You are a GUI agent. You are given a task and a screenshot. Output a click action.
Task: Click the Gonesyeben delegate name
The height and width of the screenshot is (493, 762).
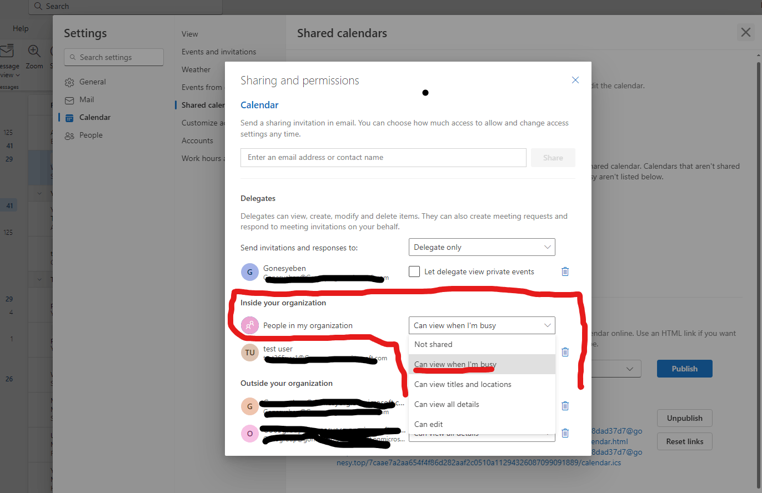tap(284, 268)
